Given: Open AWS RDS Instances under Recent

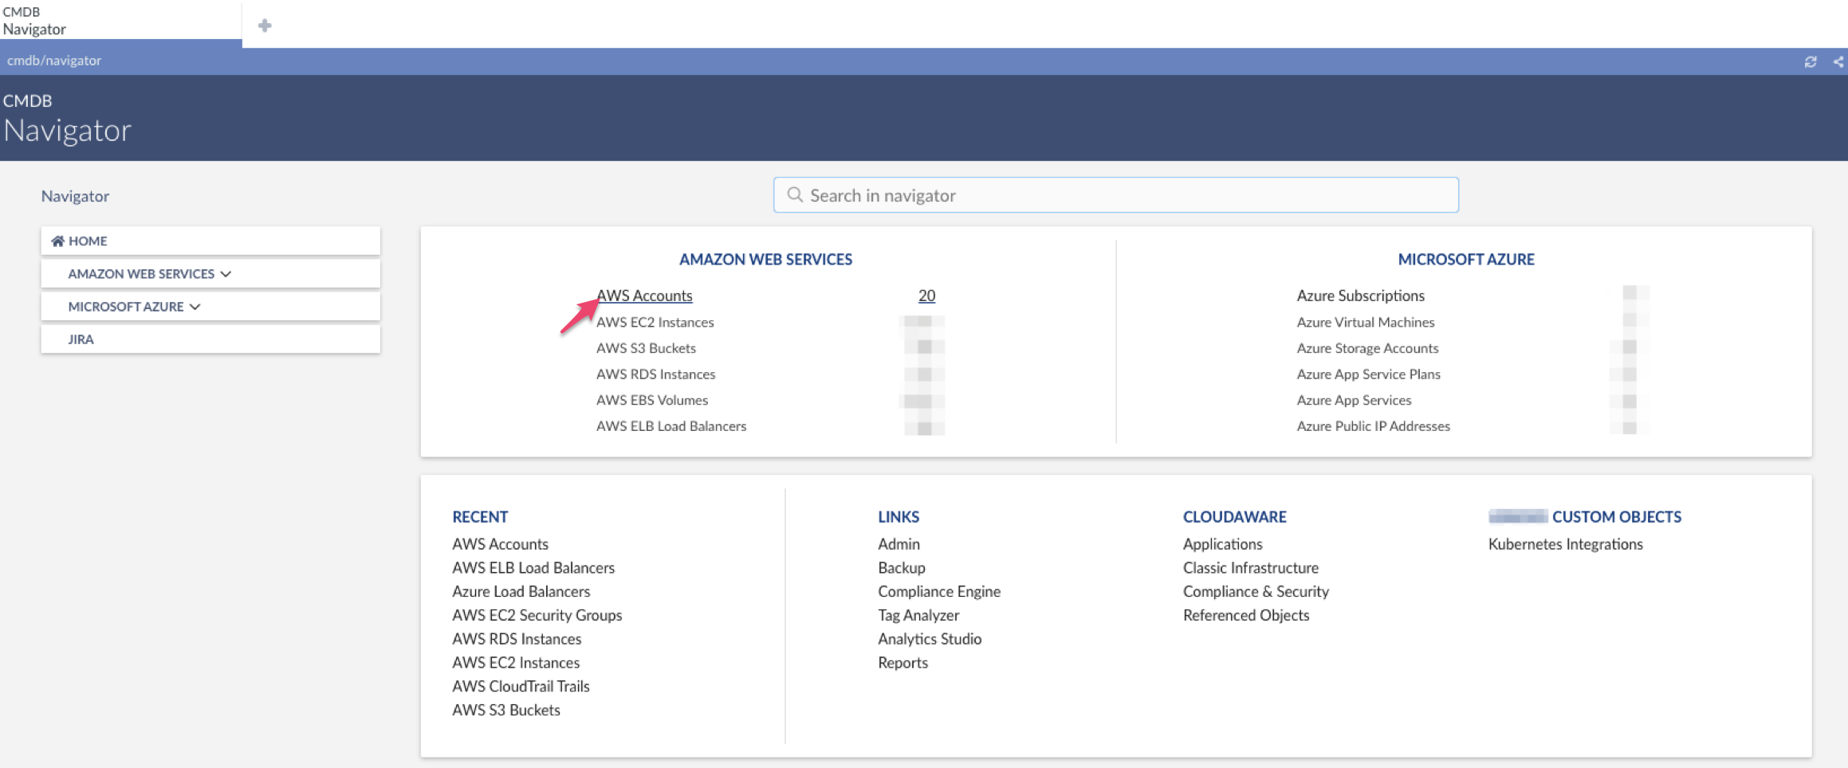Looking at the screenshot, I should click(x=517, y=639).
